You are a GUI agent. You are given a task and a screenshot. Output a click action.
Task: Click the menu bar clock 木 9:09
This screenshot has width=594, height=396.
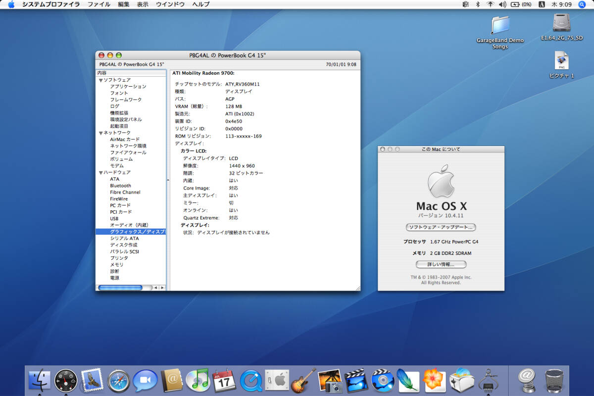562,4
